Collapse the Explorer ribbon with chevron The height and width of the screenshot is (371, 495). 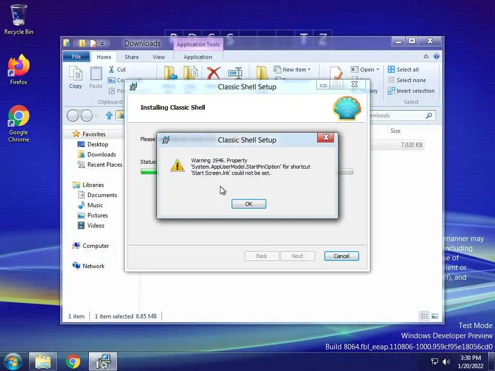click(426, 57)
